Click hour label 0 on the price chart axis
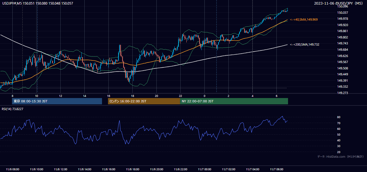The image size is (367, 172). (204, 96)
